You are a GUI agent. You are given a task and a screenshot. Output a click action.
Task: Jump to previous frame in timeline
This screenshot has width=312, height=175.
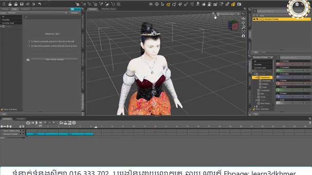(33, 123)
